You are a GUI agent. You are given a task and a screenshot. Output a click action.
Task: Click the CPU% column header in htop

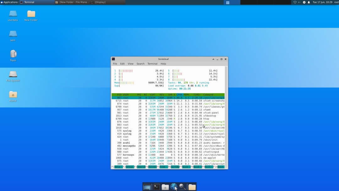coord(180,95)
